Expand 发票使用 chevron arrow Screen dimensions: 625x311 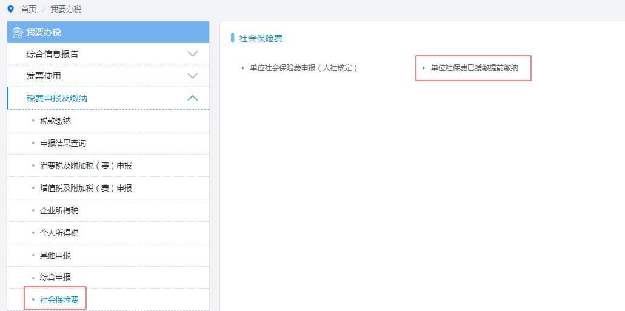coord(193,76)
